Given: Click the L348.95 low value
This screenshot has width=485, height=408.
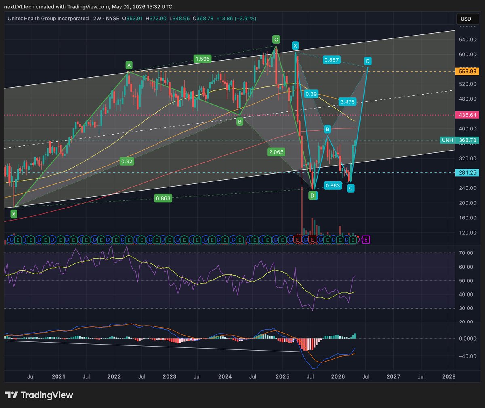Looking at the screenshot, I should (180, 18).
